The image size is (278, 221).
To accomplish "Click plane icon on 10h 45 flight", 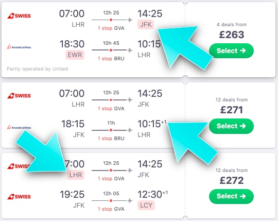I will (x=130, y=50).
